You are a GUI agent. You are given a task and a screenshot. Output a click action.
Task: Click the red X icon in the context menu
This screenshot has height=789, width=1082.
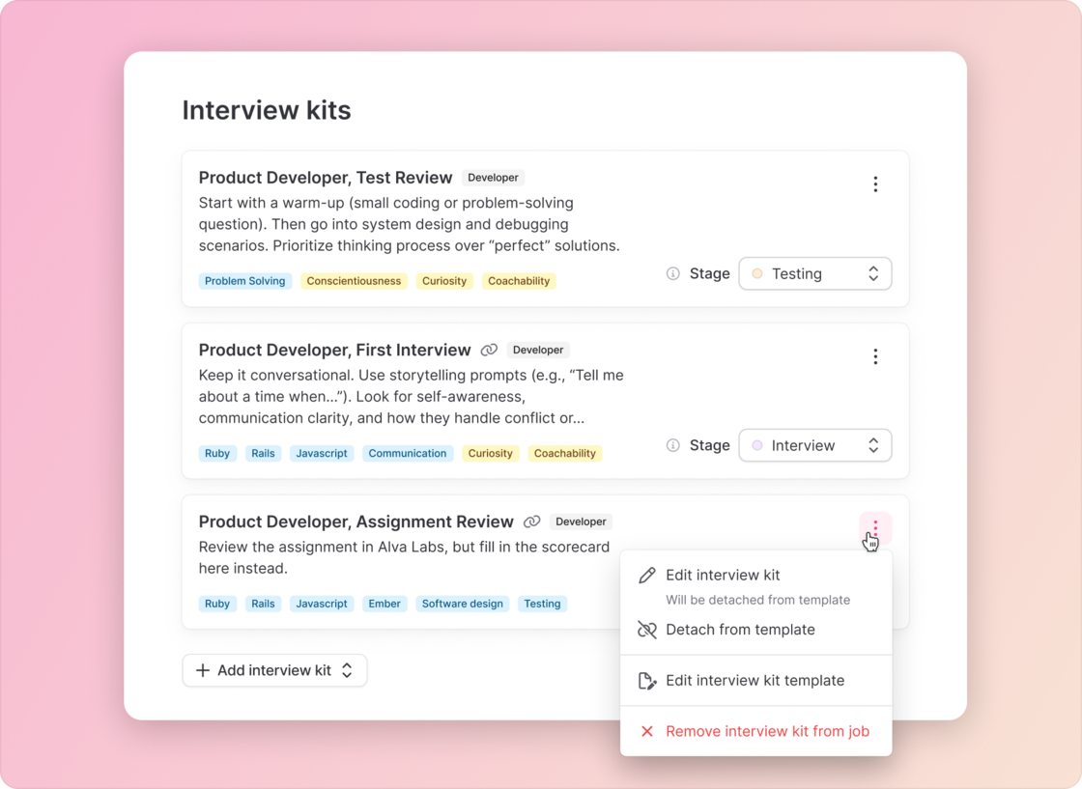pyautogui.click(x=645, y=731)
